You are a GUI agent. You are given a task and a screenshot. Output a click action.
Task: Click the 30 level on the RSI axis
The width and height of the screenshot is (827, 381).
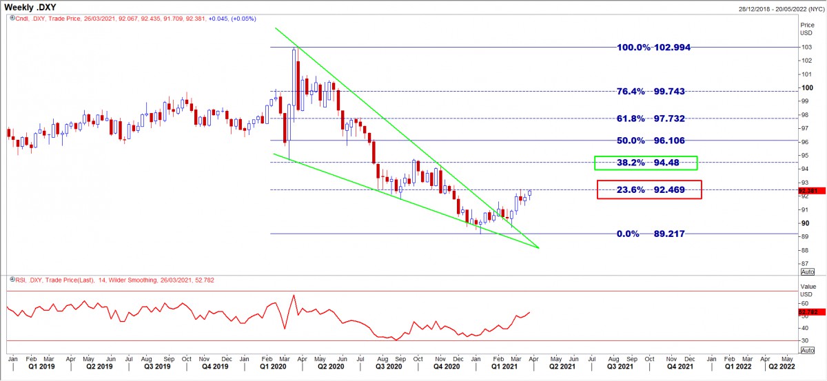[804, 340]
